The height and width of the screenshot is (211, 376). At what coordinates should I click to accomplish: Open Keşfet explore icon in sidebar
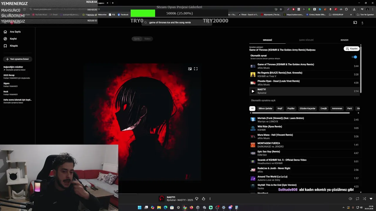[5, 39]
